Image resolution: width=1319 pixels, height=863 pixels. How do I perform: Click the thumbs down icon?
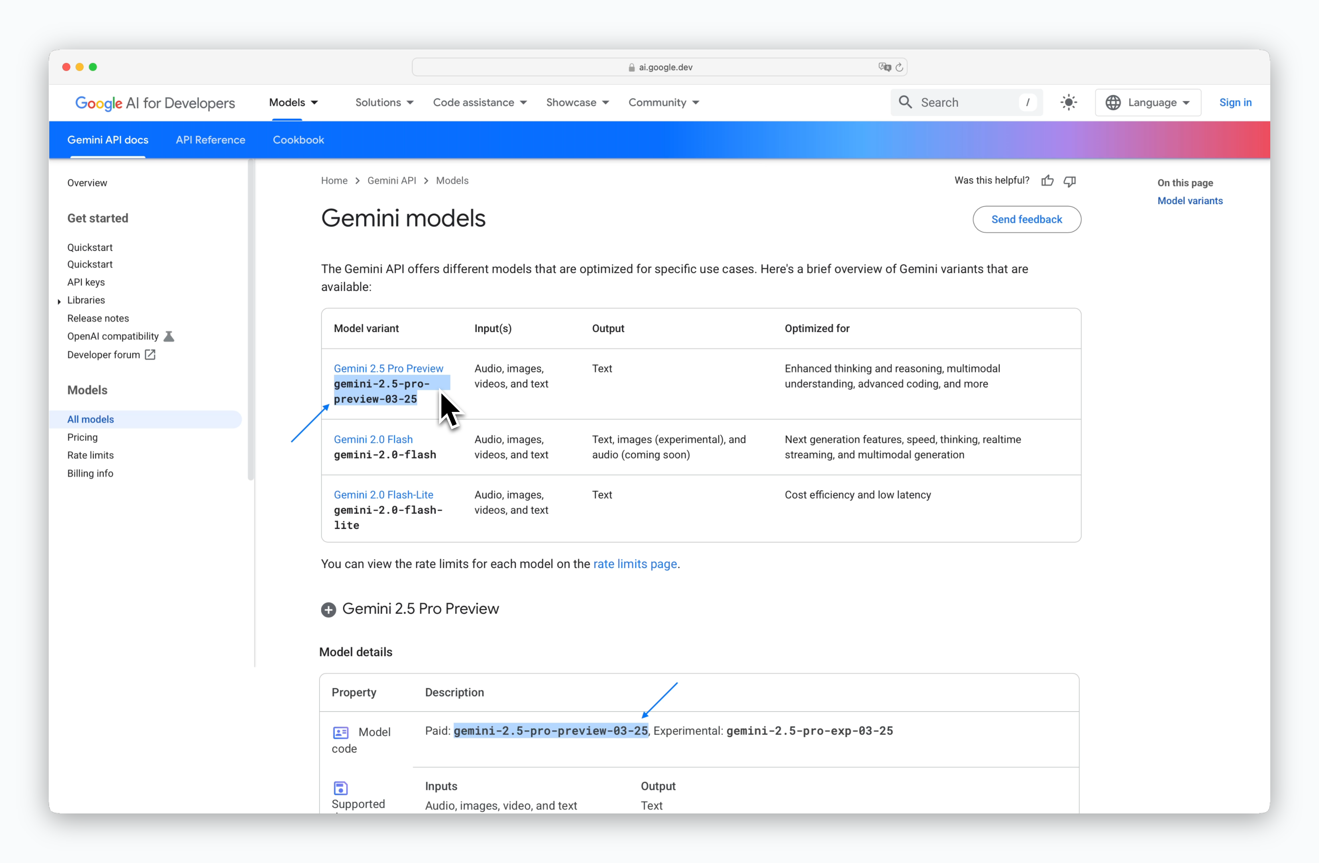pyautogui.click(x=1070, y=181)
